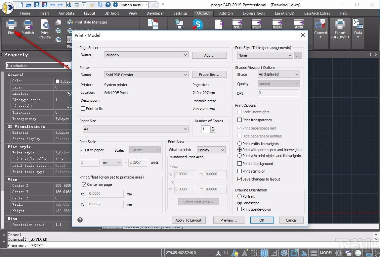Click the undo arrow in quick toolbar
380x257 pixels.
(x=52, y=5)
